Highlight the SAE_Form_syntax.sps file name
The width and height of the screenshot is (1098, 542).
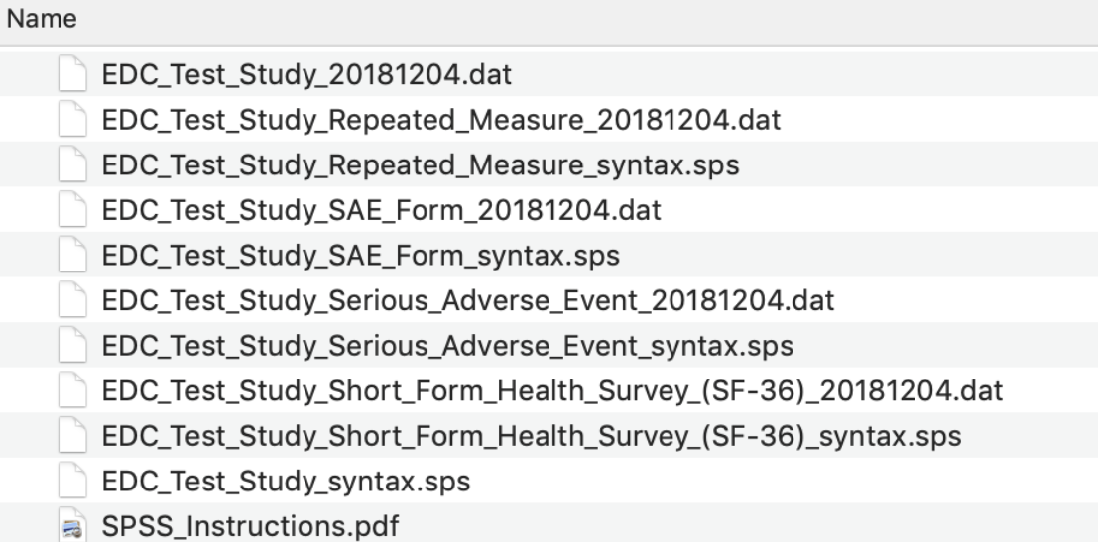coord(360,255)
